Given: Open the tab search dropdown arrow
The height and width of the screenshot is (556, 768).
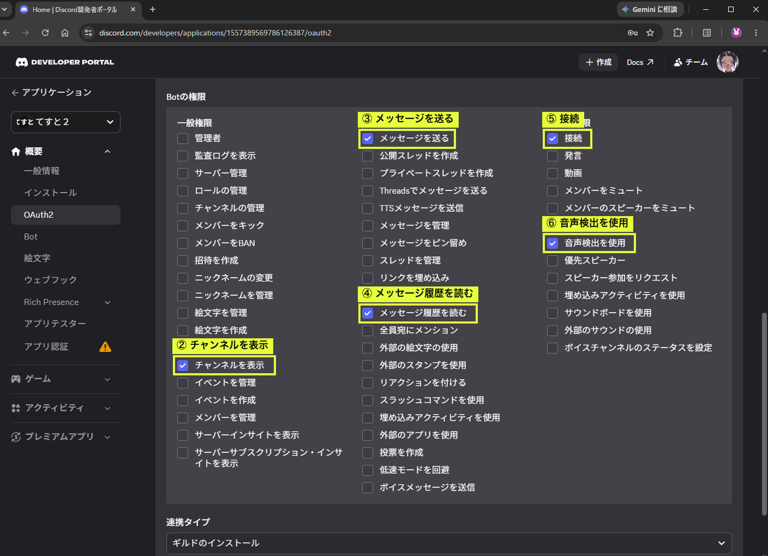Looking at the screenshot, I should [4, 9].
